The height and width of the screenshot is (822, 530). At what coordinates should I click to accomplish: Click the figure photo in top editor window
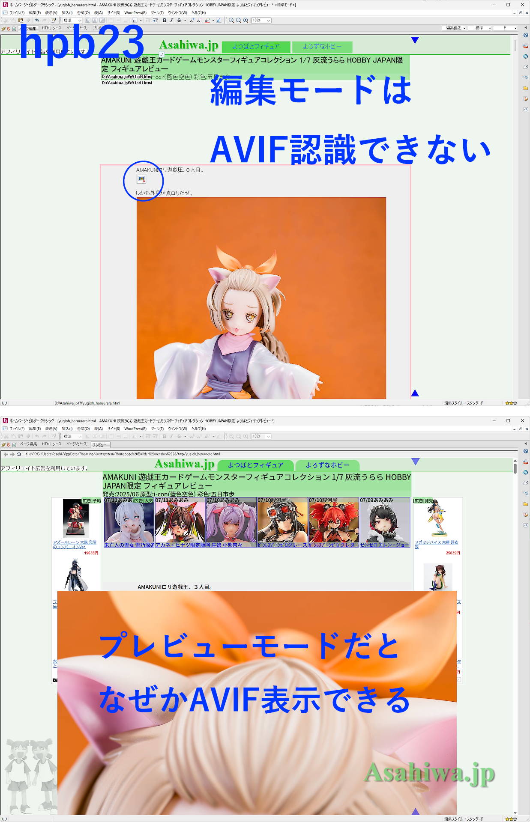pos(261,298)
